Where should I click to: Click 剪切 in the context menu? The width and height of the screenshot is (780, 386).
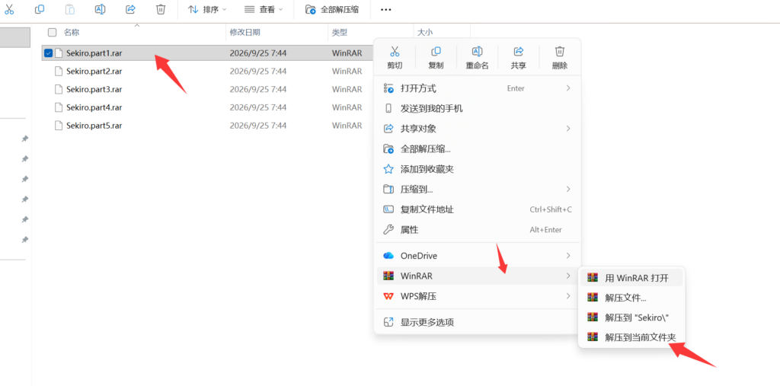point(395,57)
